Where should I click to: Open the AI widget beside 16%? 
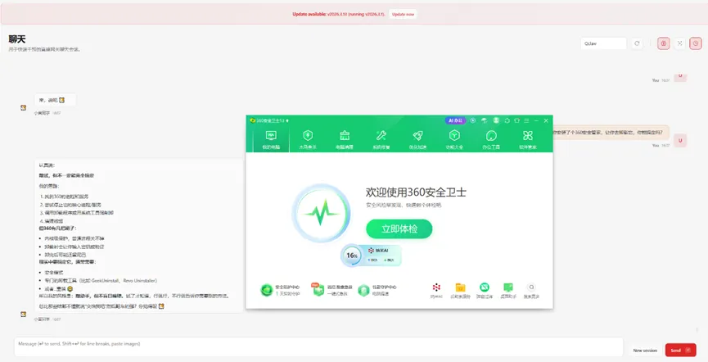click(x=381, y=255)
